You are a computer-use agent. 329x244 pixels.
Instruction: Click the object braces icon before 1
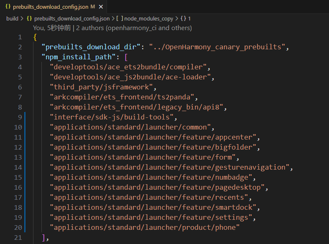[183, 19]
